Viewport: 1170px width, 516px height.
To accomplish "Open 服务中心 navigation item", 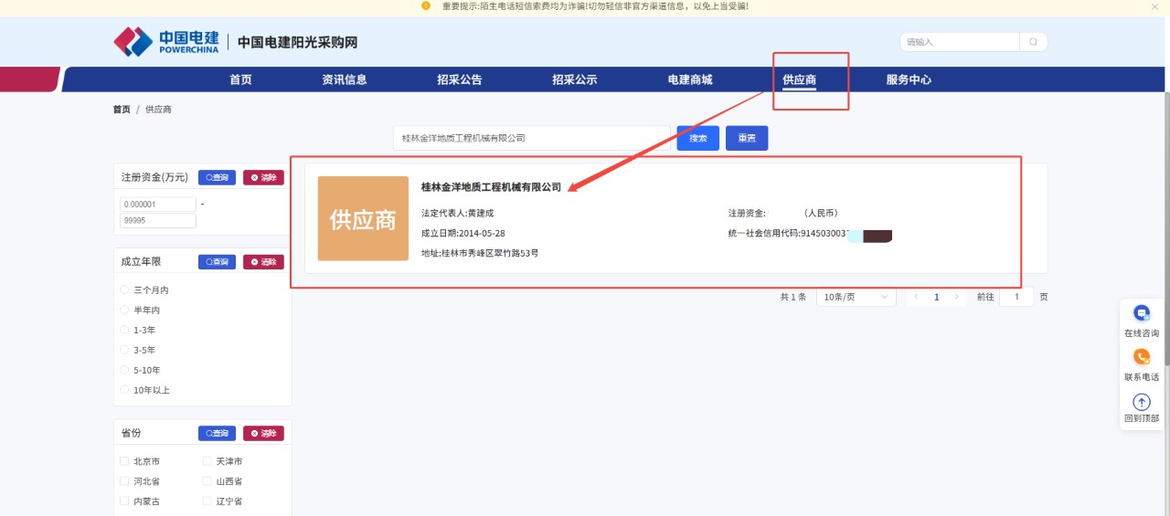I will [x=909, y=79].
